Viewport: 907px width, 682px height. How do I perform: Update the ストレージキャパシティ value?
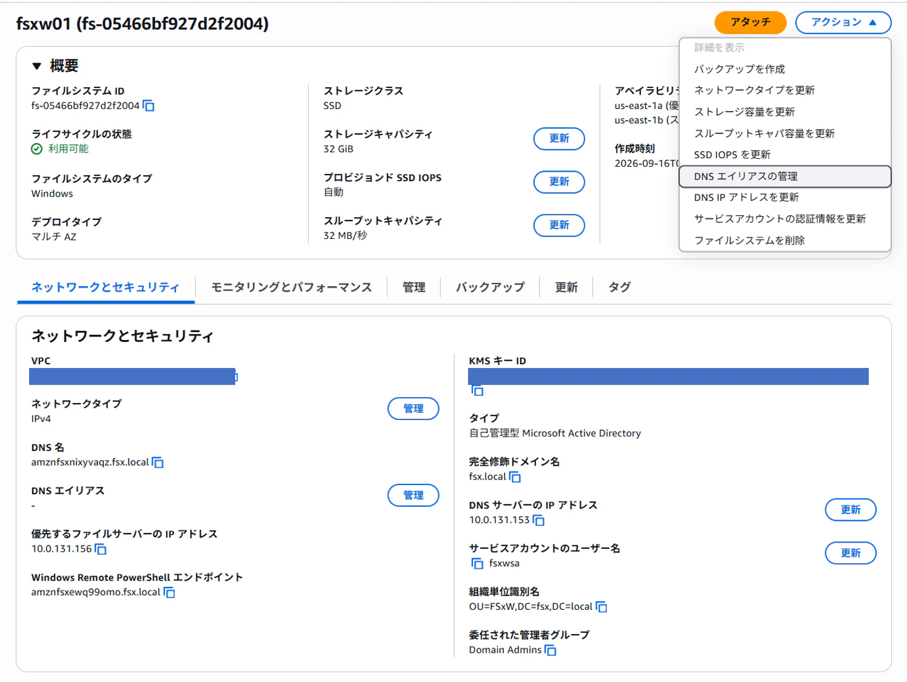point(559,138)
